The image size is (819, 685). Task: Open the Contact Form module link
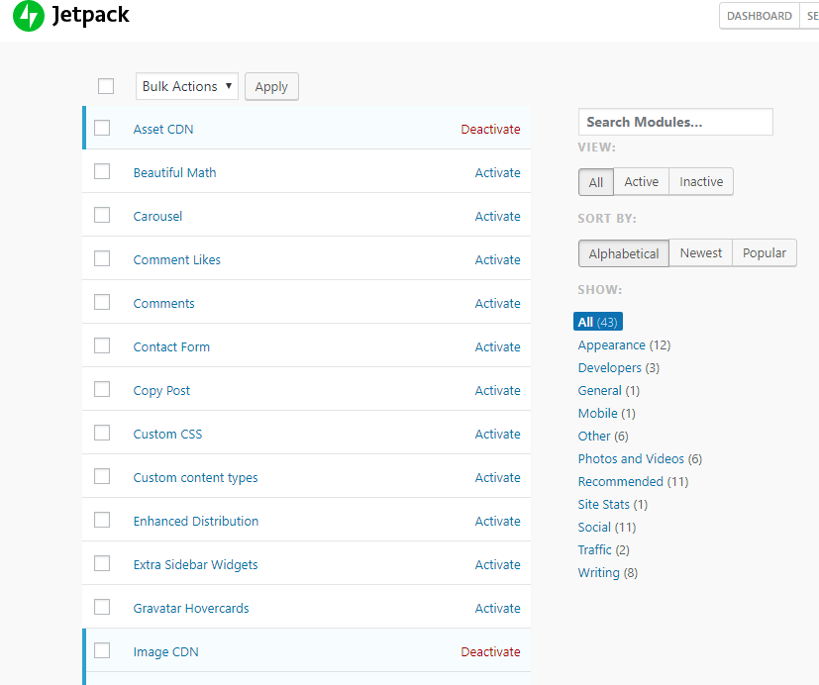(x=171, y=347)
